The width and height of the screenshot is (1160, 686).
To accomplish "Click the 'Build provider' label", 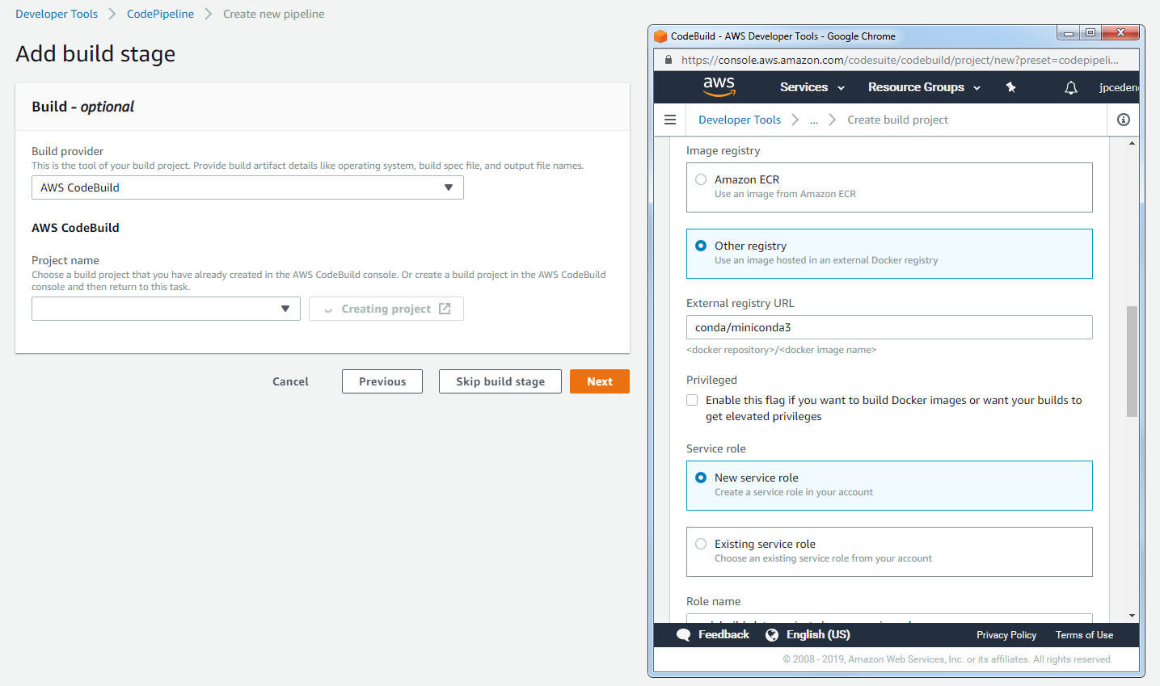I will (x=67, y=151).
